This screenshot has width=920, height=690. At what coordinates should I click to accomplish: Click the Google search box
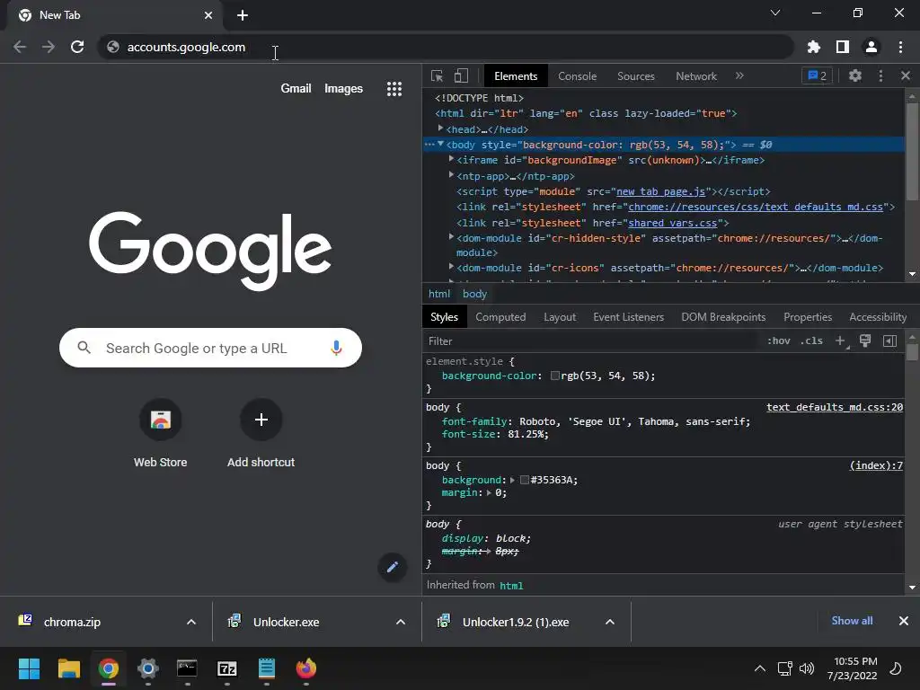pyautogui.click(x=210, y=348)
